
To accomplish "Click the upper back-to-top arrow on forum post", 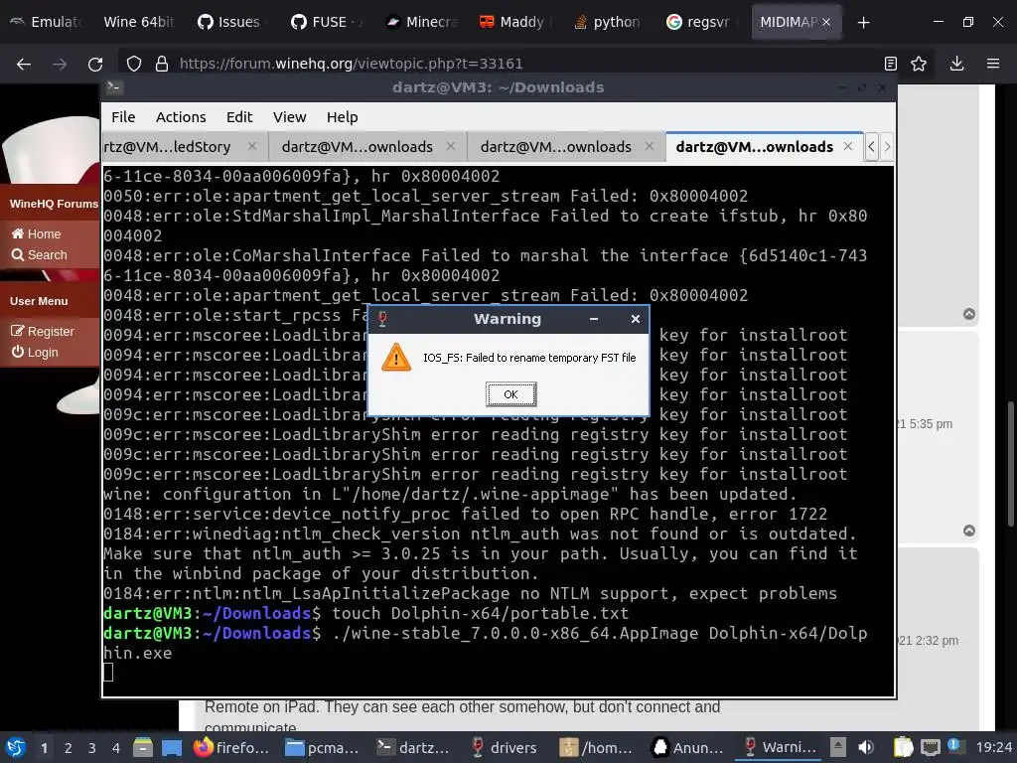I will pyautogui.click(x=969, y=314).
